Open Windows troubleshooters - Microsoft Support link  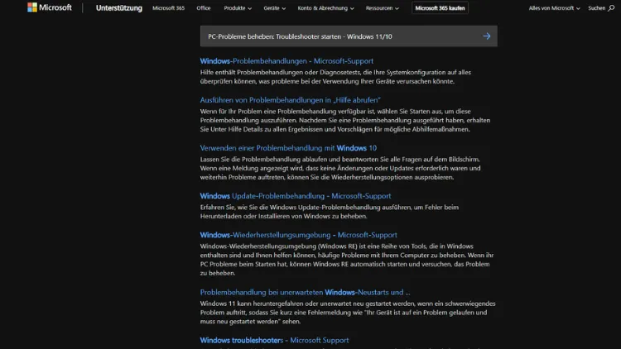pos(274,340)
